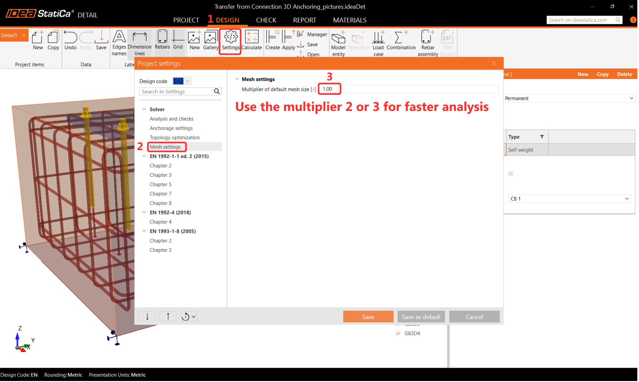Switch to the CHECK tab
This screenshot has width=639, height=382.
coord(267,20)
